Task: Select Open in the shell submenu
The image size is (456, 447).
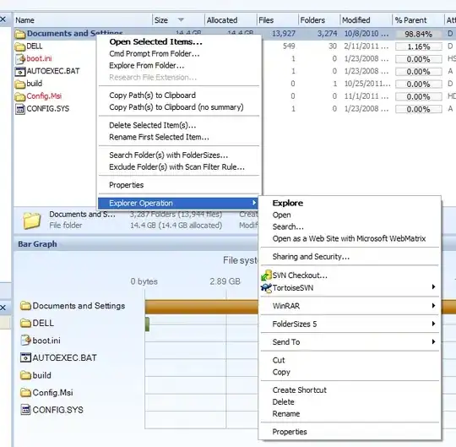Action: [350, 215]
